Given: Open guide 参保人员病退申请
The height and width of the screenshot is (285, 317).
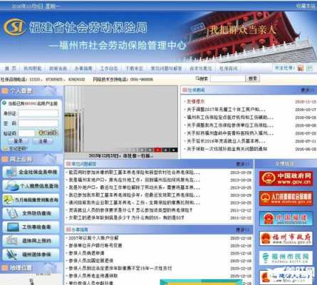Looking at the screenshot, I should click(86, 253).
